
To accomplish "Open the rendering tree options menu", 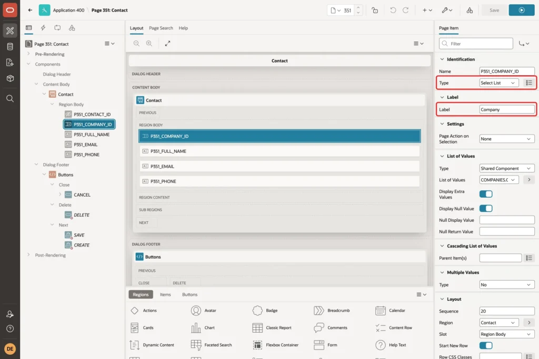I will [x=109, y=44].
